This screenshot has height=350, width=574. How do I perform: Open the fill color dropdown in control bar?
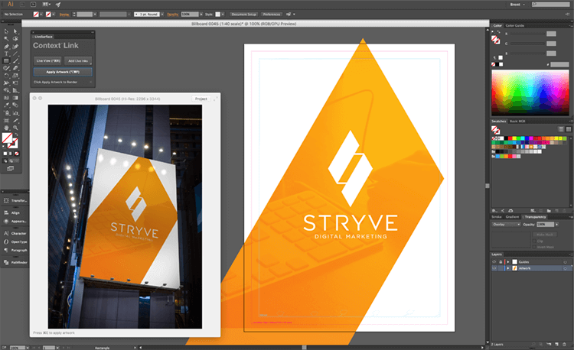[41, 15]
